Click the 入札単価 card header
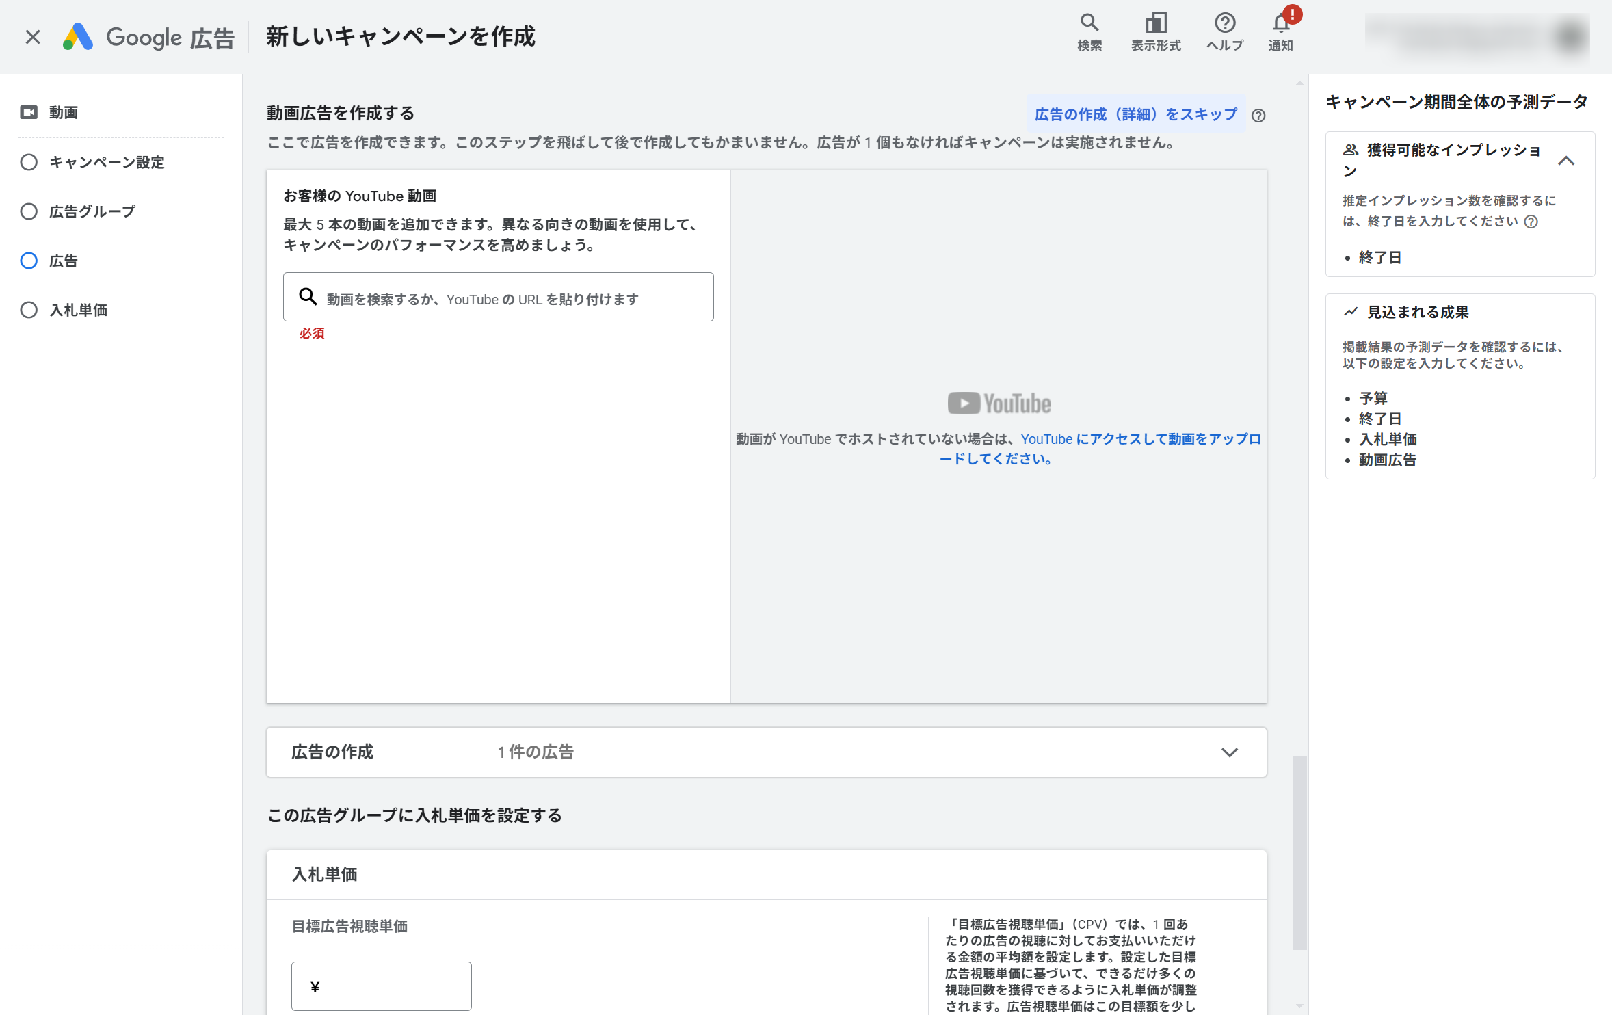The image size is (1612, 1015). 767,875
